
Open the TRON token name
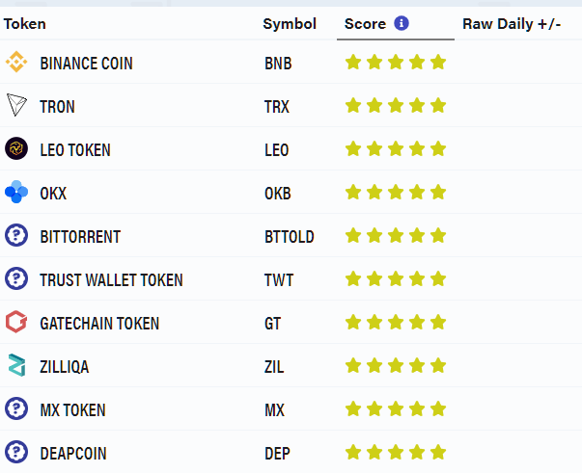[58, 107]
